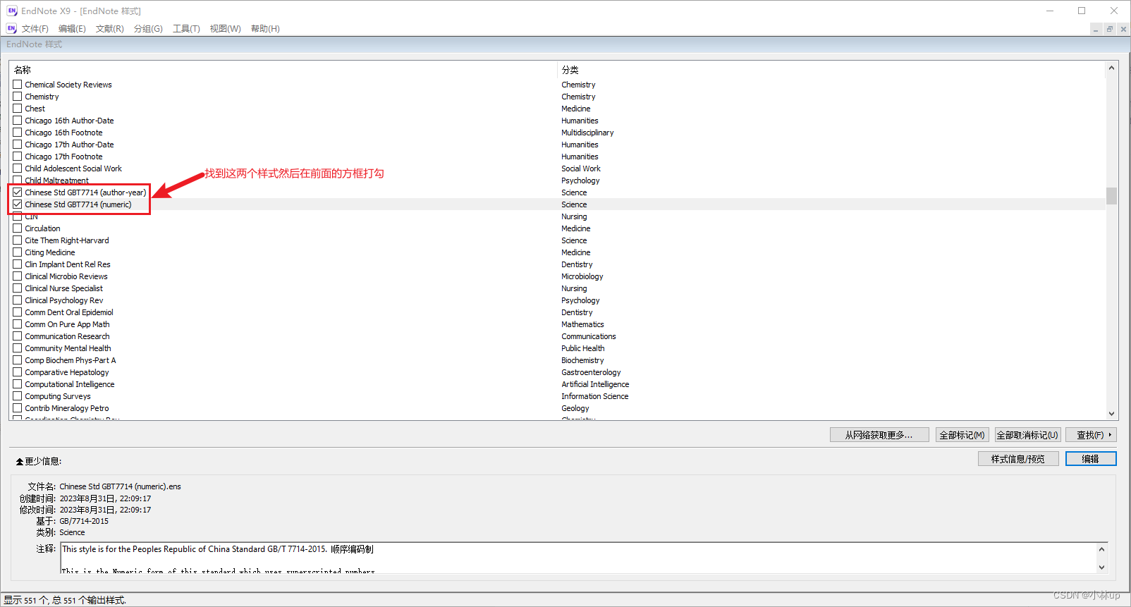
Task: Click the EndNote document icon beside File menu
Action: [11, 28]
